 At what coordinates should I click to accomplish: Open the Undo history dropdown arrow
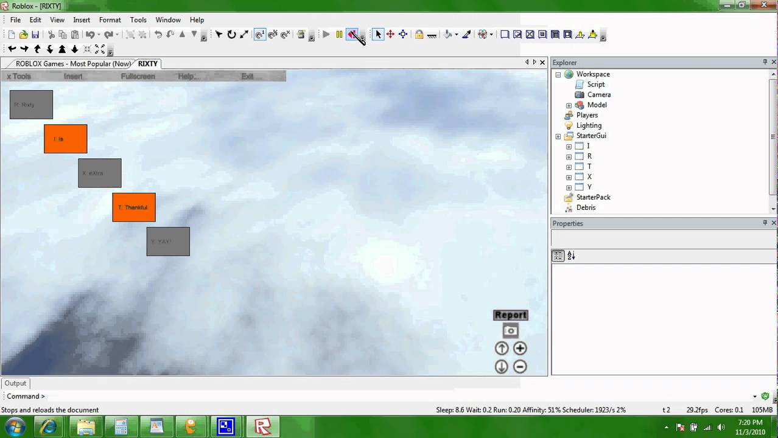[x=98, y=35]
